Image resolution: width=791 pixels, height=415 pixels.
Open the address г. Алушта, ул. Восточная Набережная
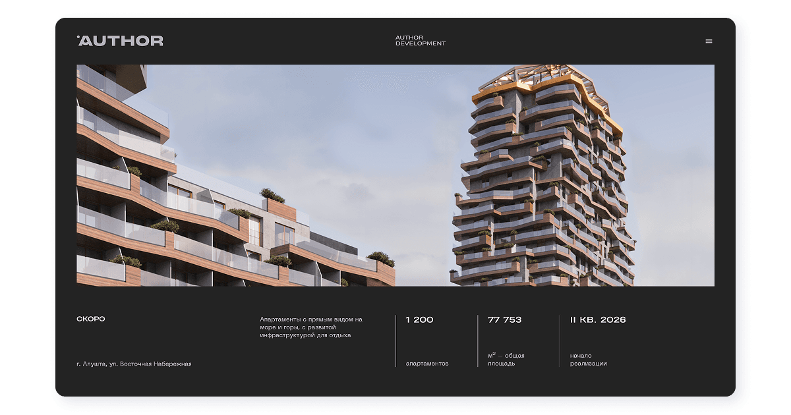(134, 364)
